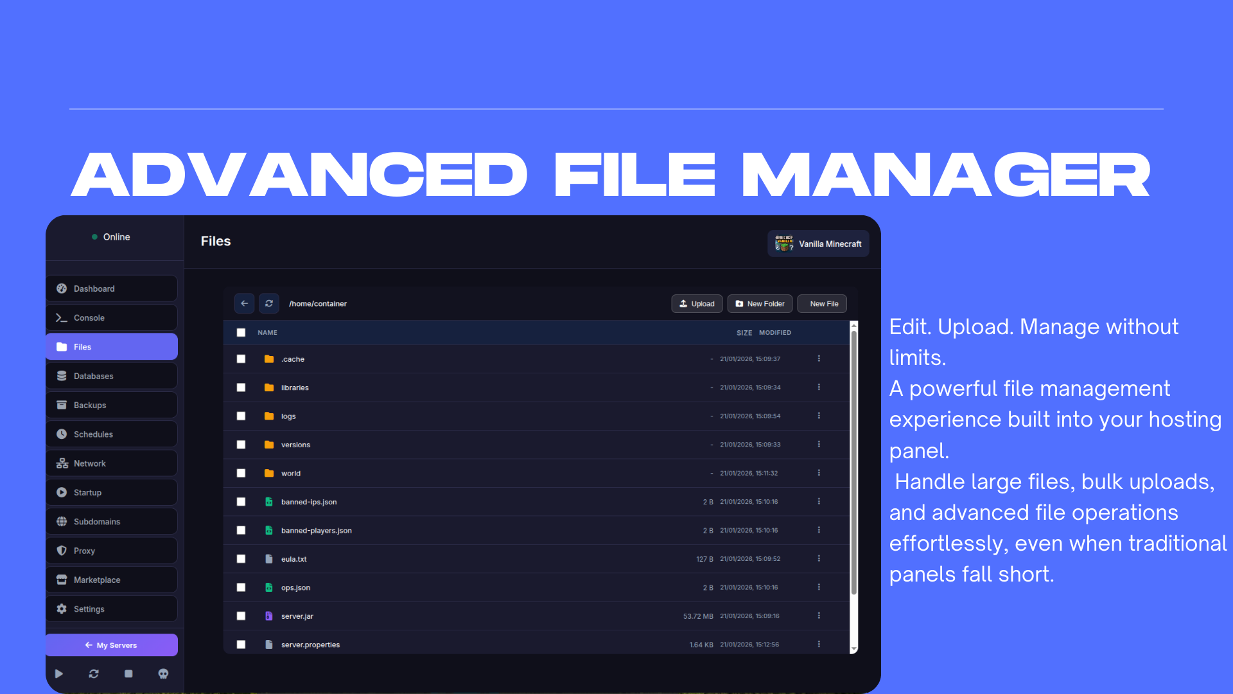Viewport: 1233px width, 694px height.
Task: Toggle the select-all checkbox in header
Action: [241, 332]
